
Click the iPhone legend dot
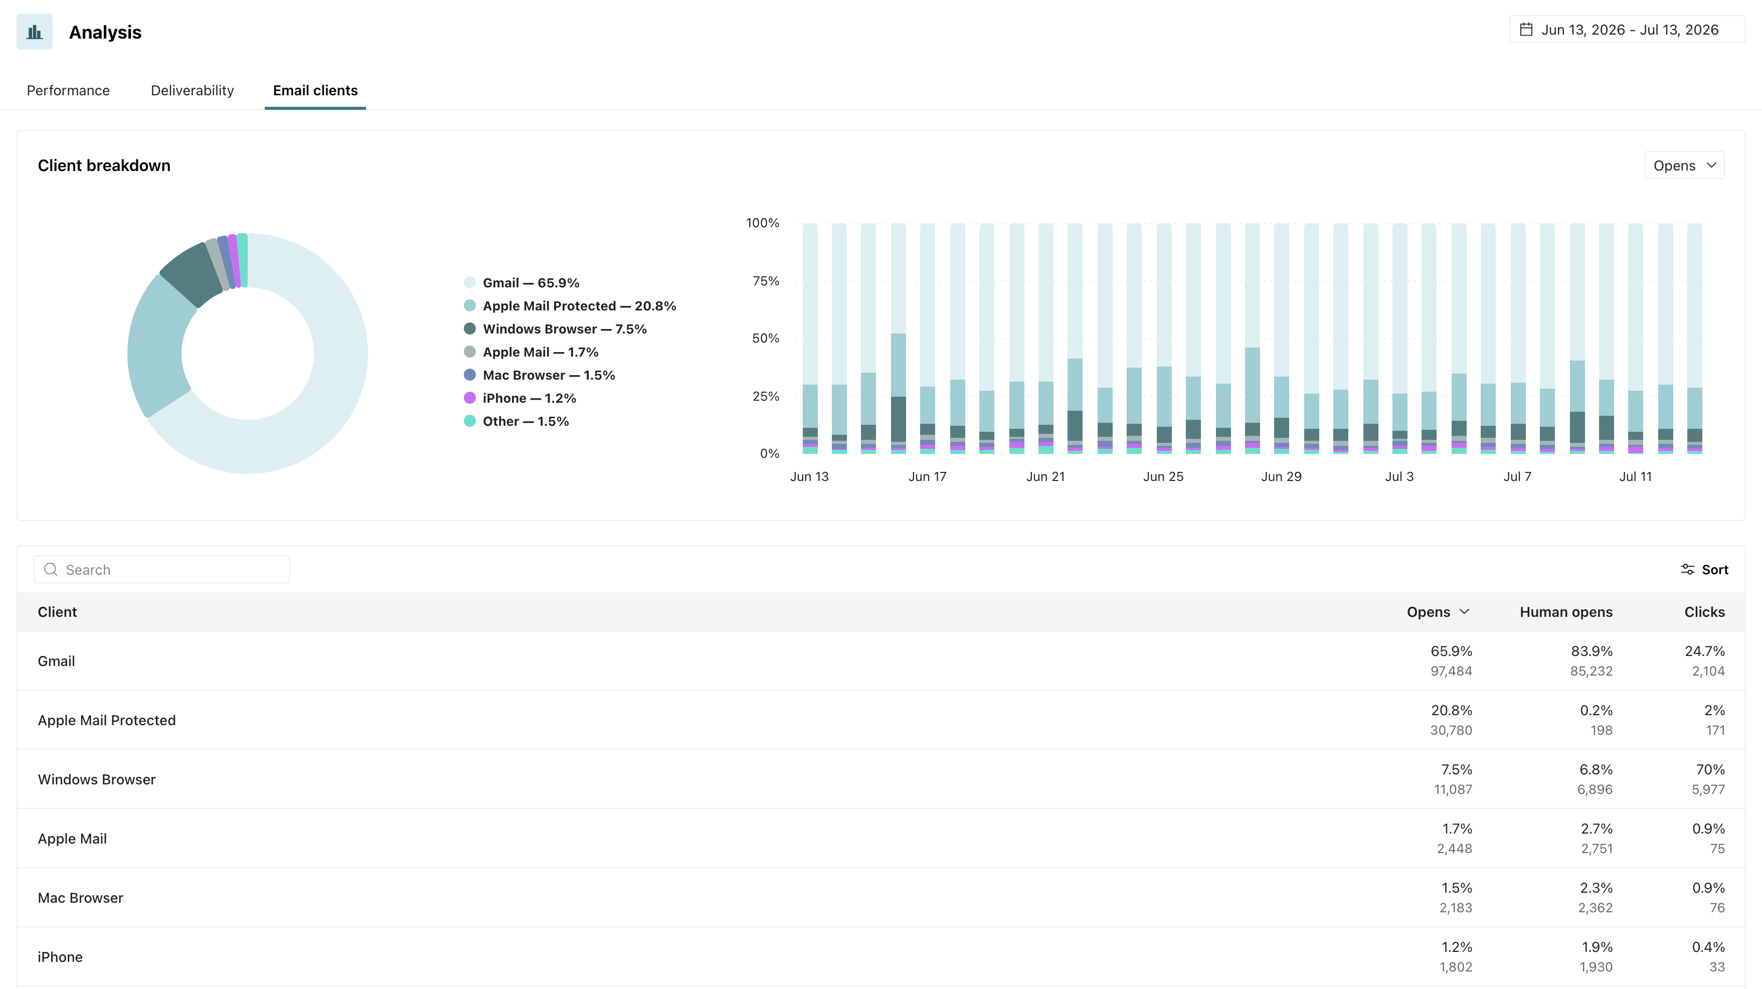[x=470, y=398]
